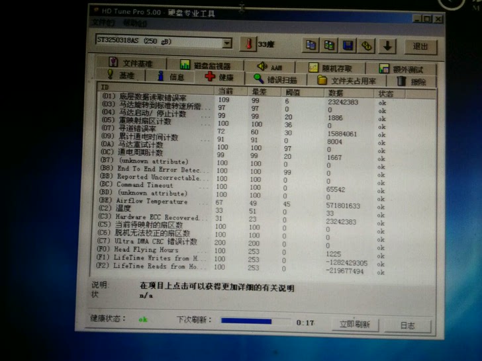Click the 日志 log button
The width and height of the screenshot is (482, 361).
point(408,325)
